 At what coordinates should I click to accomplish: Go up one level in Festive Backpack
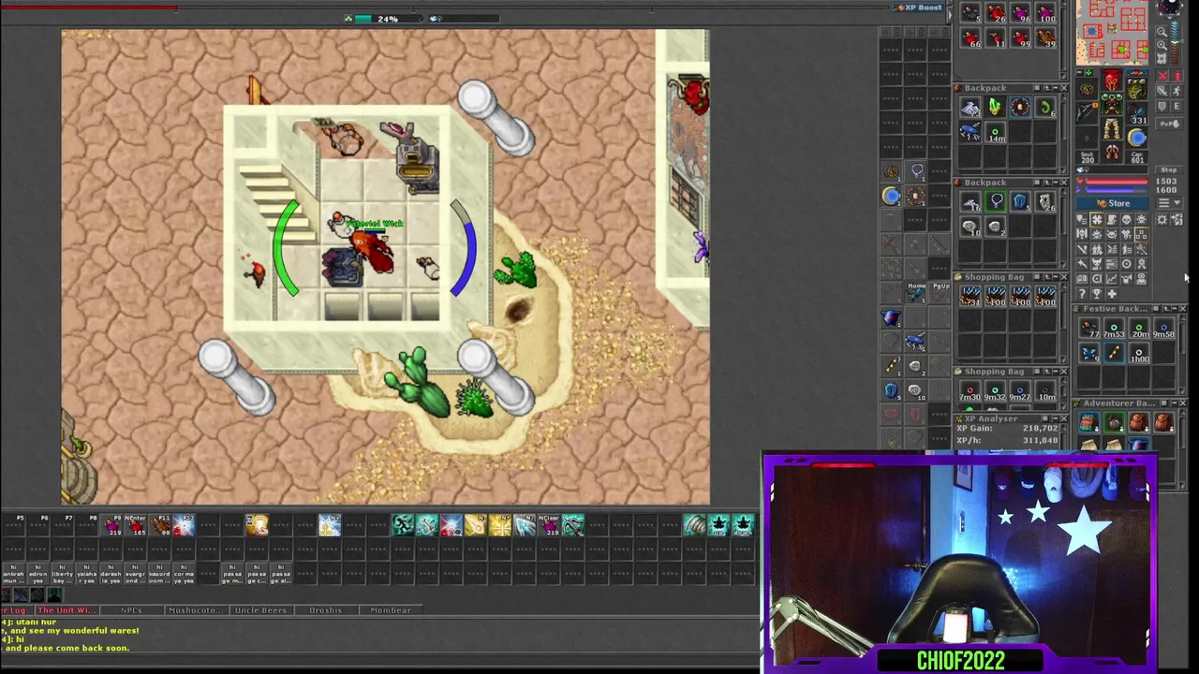(x=1166, y=309)
